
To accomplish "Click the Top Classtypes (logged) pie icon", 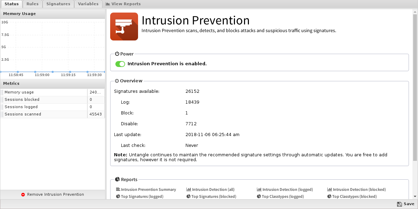I will coord(259,196).
